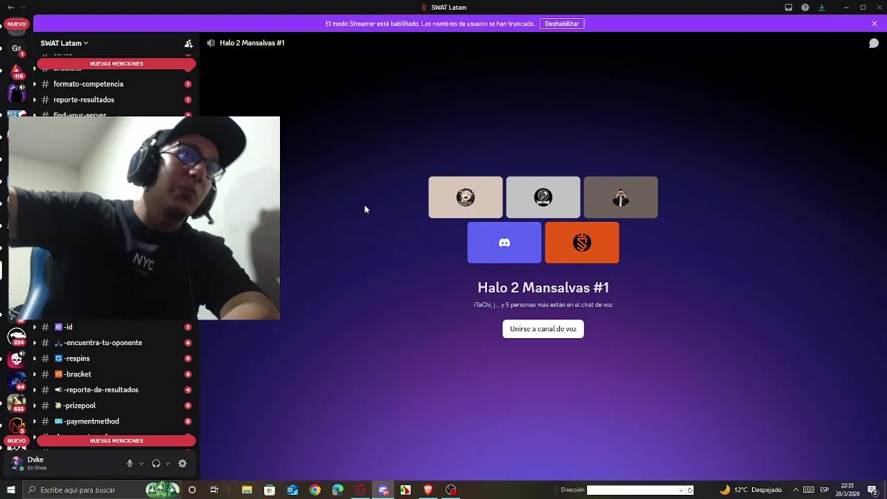Open Google Chrome from taskbar
The height and width of the screenshot is (499, 887).
pyautogui.click(x=315, y=490)
